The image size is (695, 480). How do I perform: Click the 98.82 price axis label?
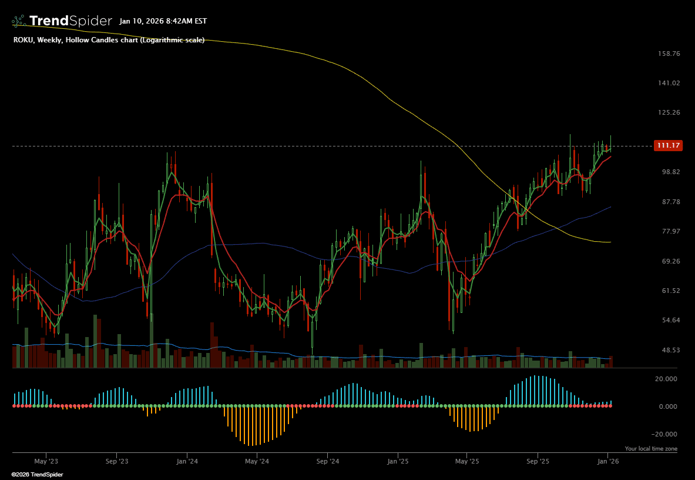670,172
